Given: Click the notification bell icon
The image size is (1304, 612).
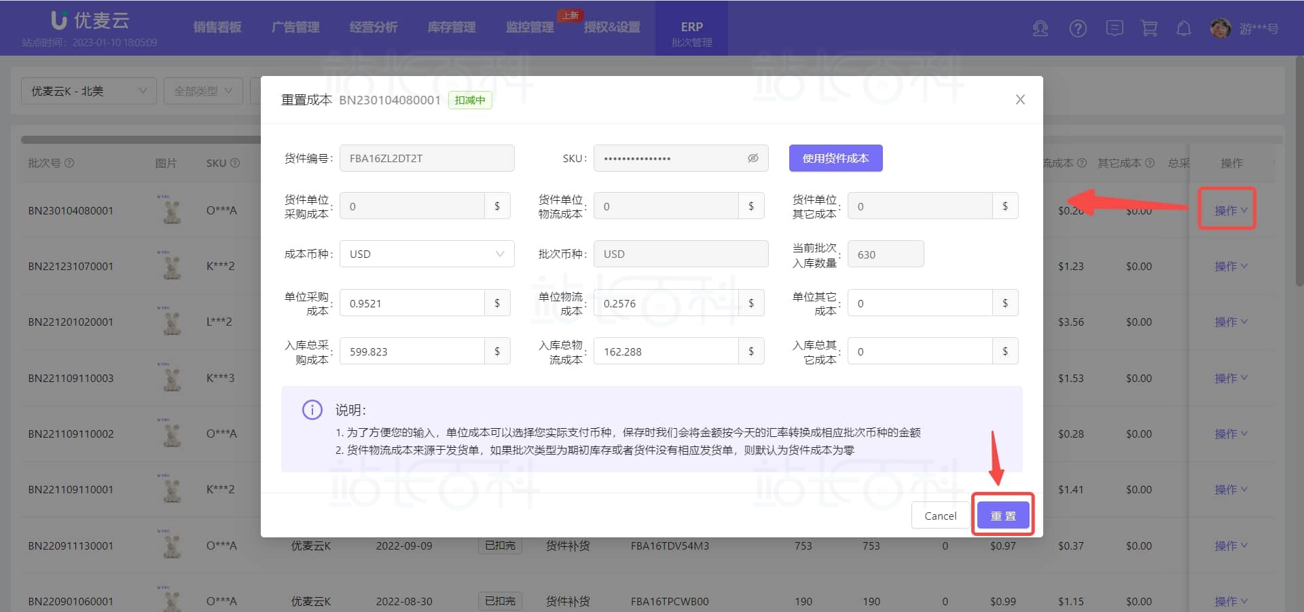Looking at the screenshot, I should pos(1183,28).
